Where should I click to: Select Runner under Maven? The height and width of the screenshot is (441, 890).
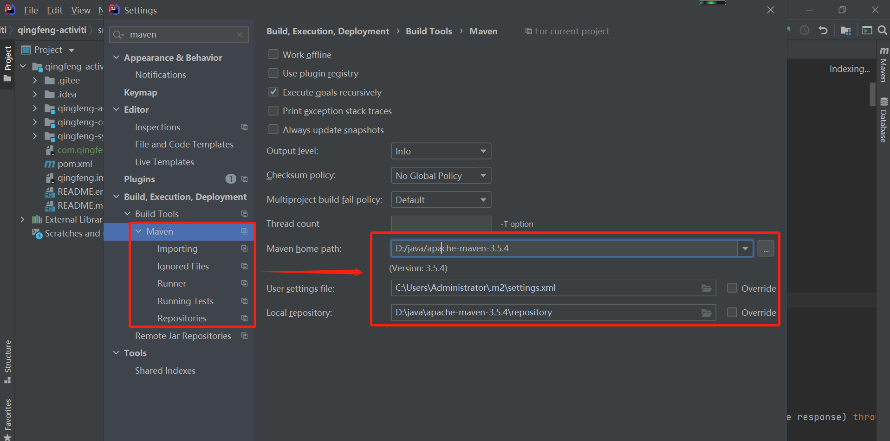(x=172, y=284)
